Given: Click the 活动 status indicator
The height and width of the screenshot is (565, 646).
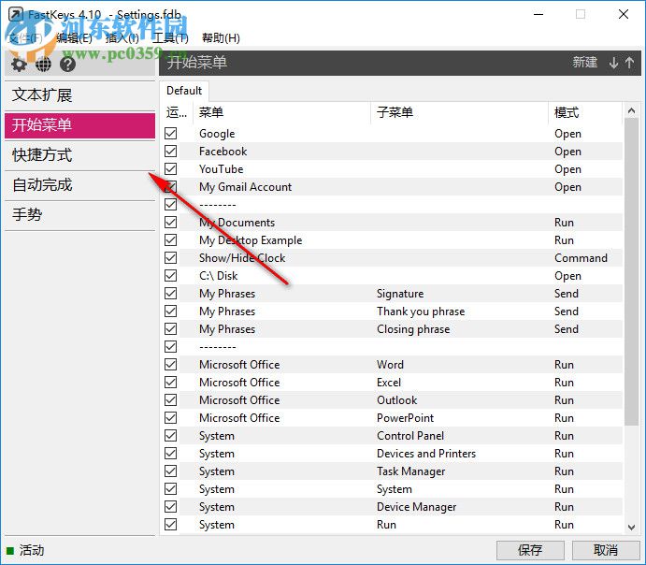Looking at the screenshot, I should 25,550.
